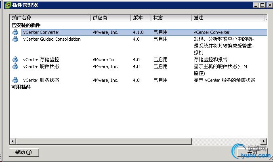Click the vendor 'VMware, Inc.' of vCenter Converter
The height and width of the screenshot is (162, 273).
click(105, 32)
